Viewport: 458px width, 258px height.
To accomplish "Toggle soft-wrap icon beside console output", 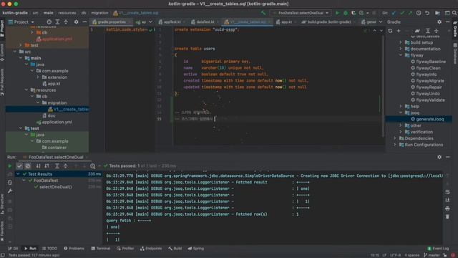I will pos(447,192).
